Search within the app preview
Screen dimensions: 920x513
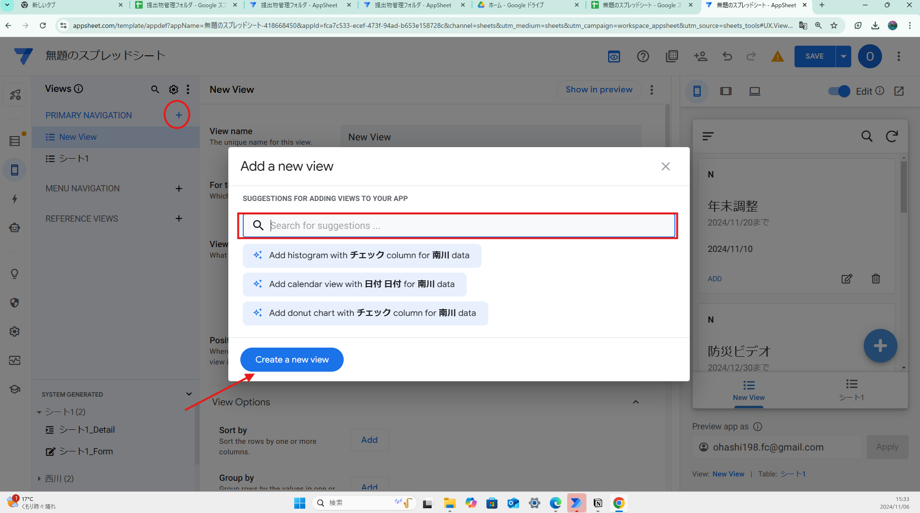pyautogui.click(x=867, y=137)
